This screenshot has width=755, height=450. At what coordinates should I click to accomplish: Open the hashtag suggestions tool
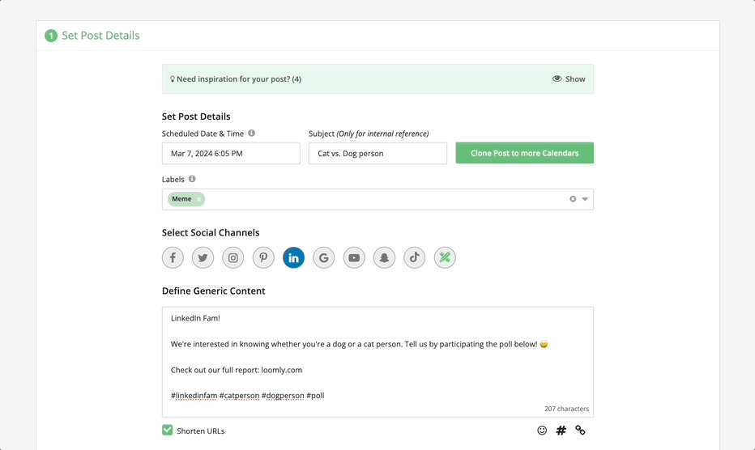pyautogui.click(x=561, y=431)
